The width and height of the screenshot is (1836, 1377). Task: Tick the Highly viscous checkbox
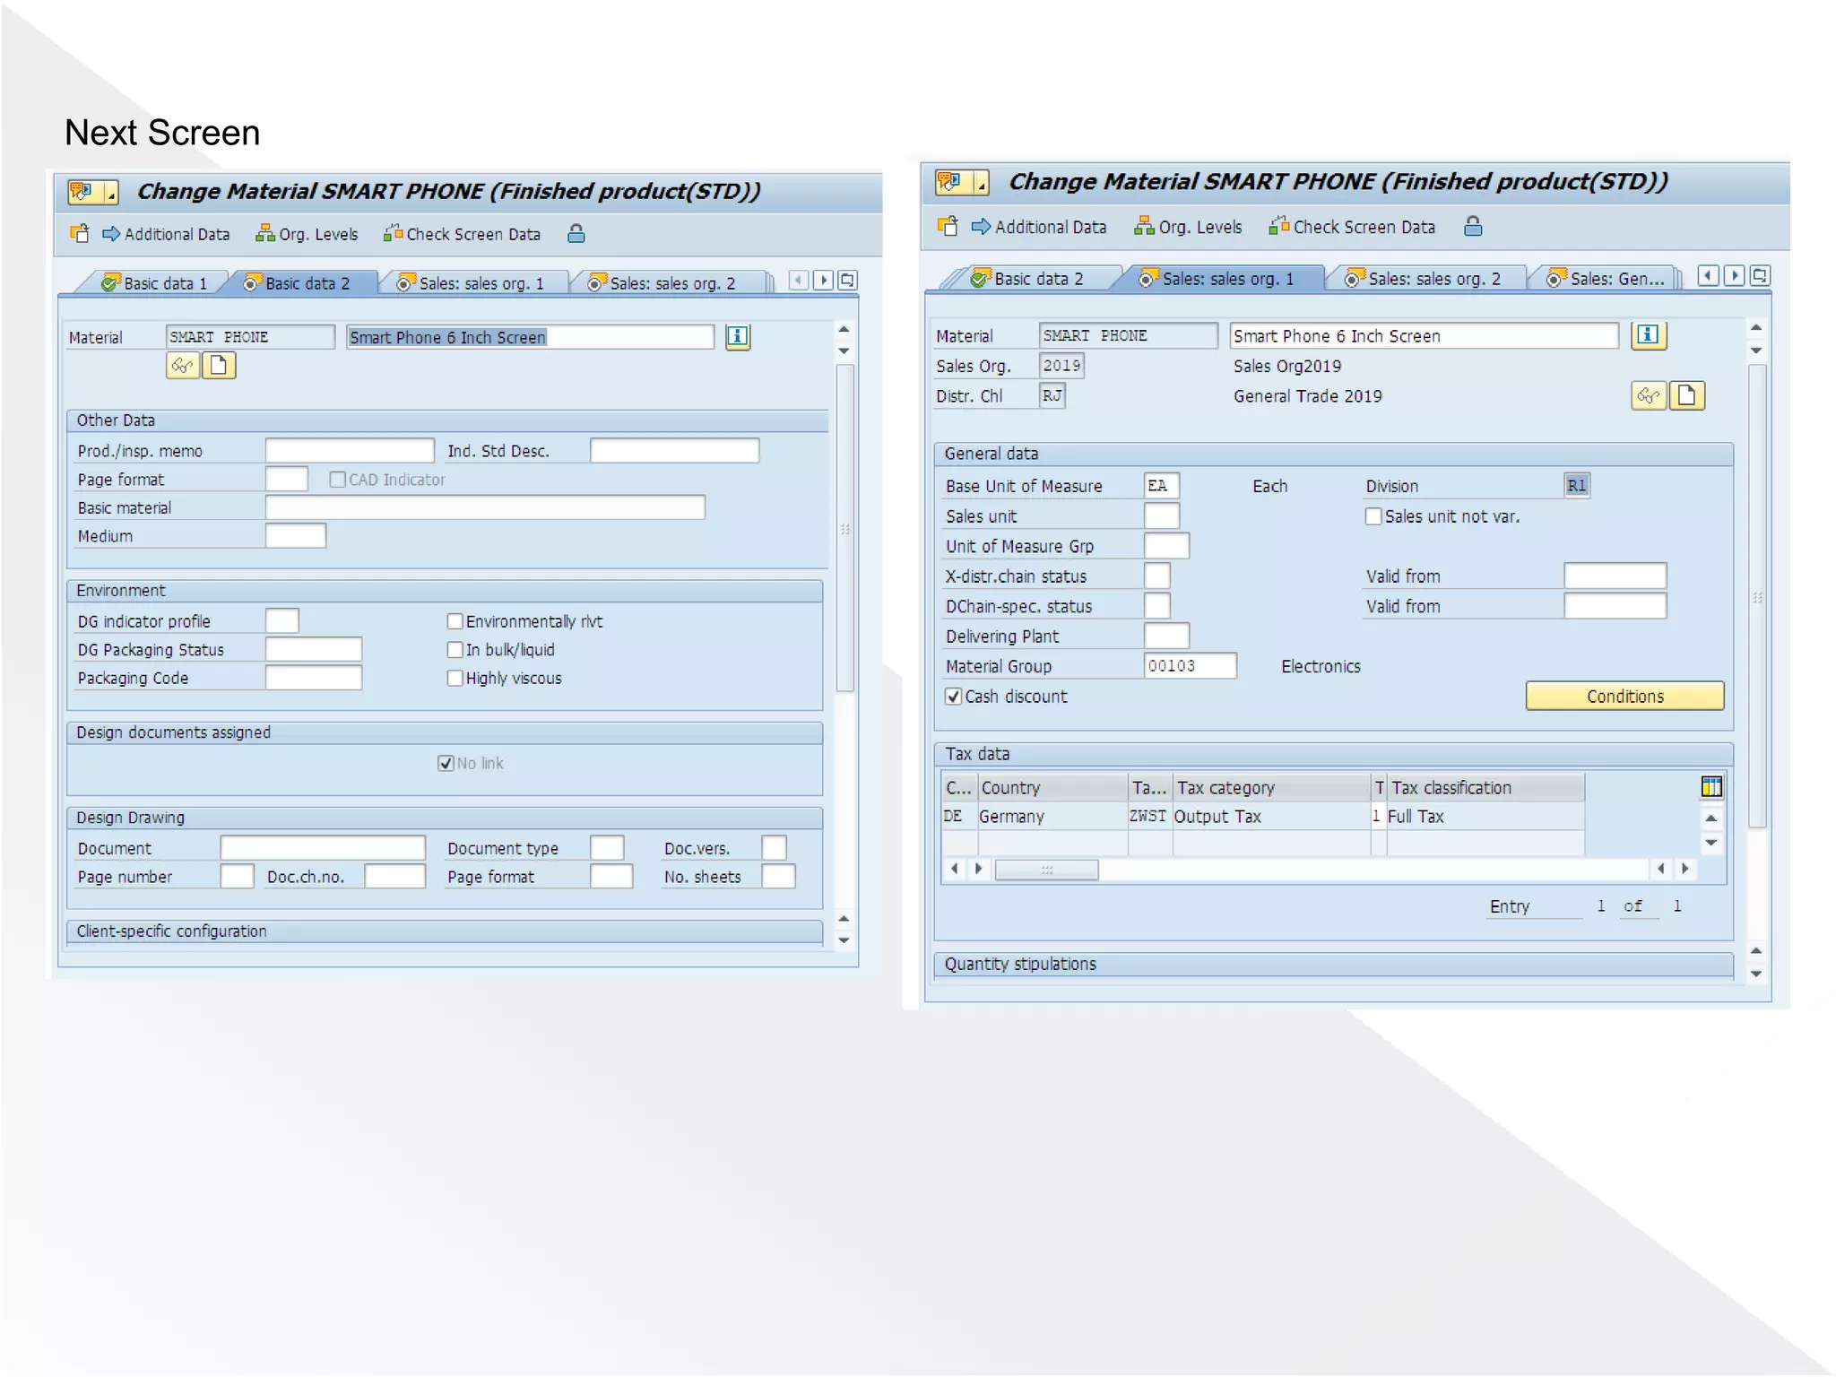(455, 678)
